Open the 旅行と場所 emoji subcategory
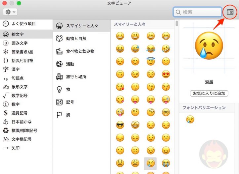Screen dimensions: 239x174 coord(82,77)
